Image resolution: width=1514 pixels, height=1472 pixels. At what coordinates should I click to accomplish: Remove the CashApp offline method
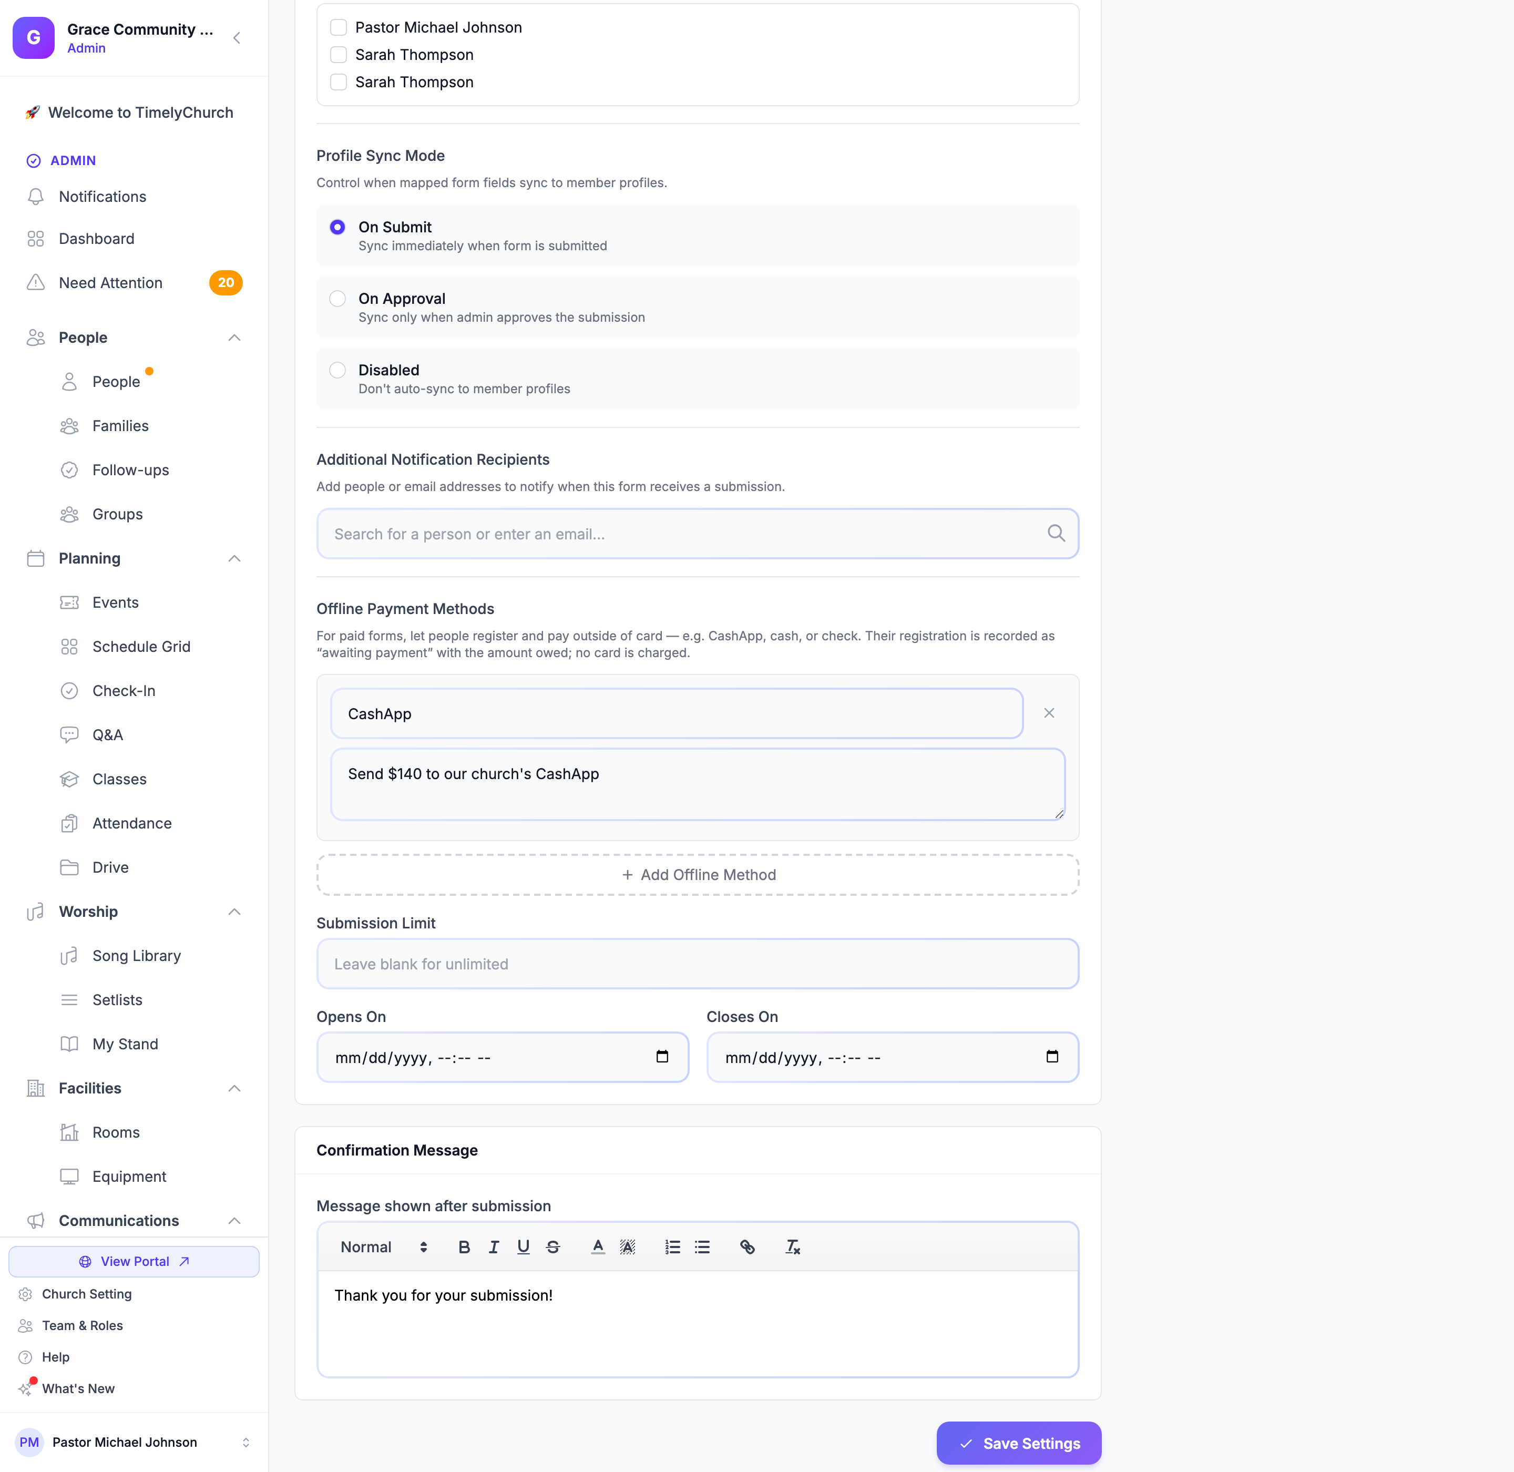[1049, 713]
